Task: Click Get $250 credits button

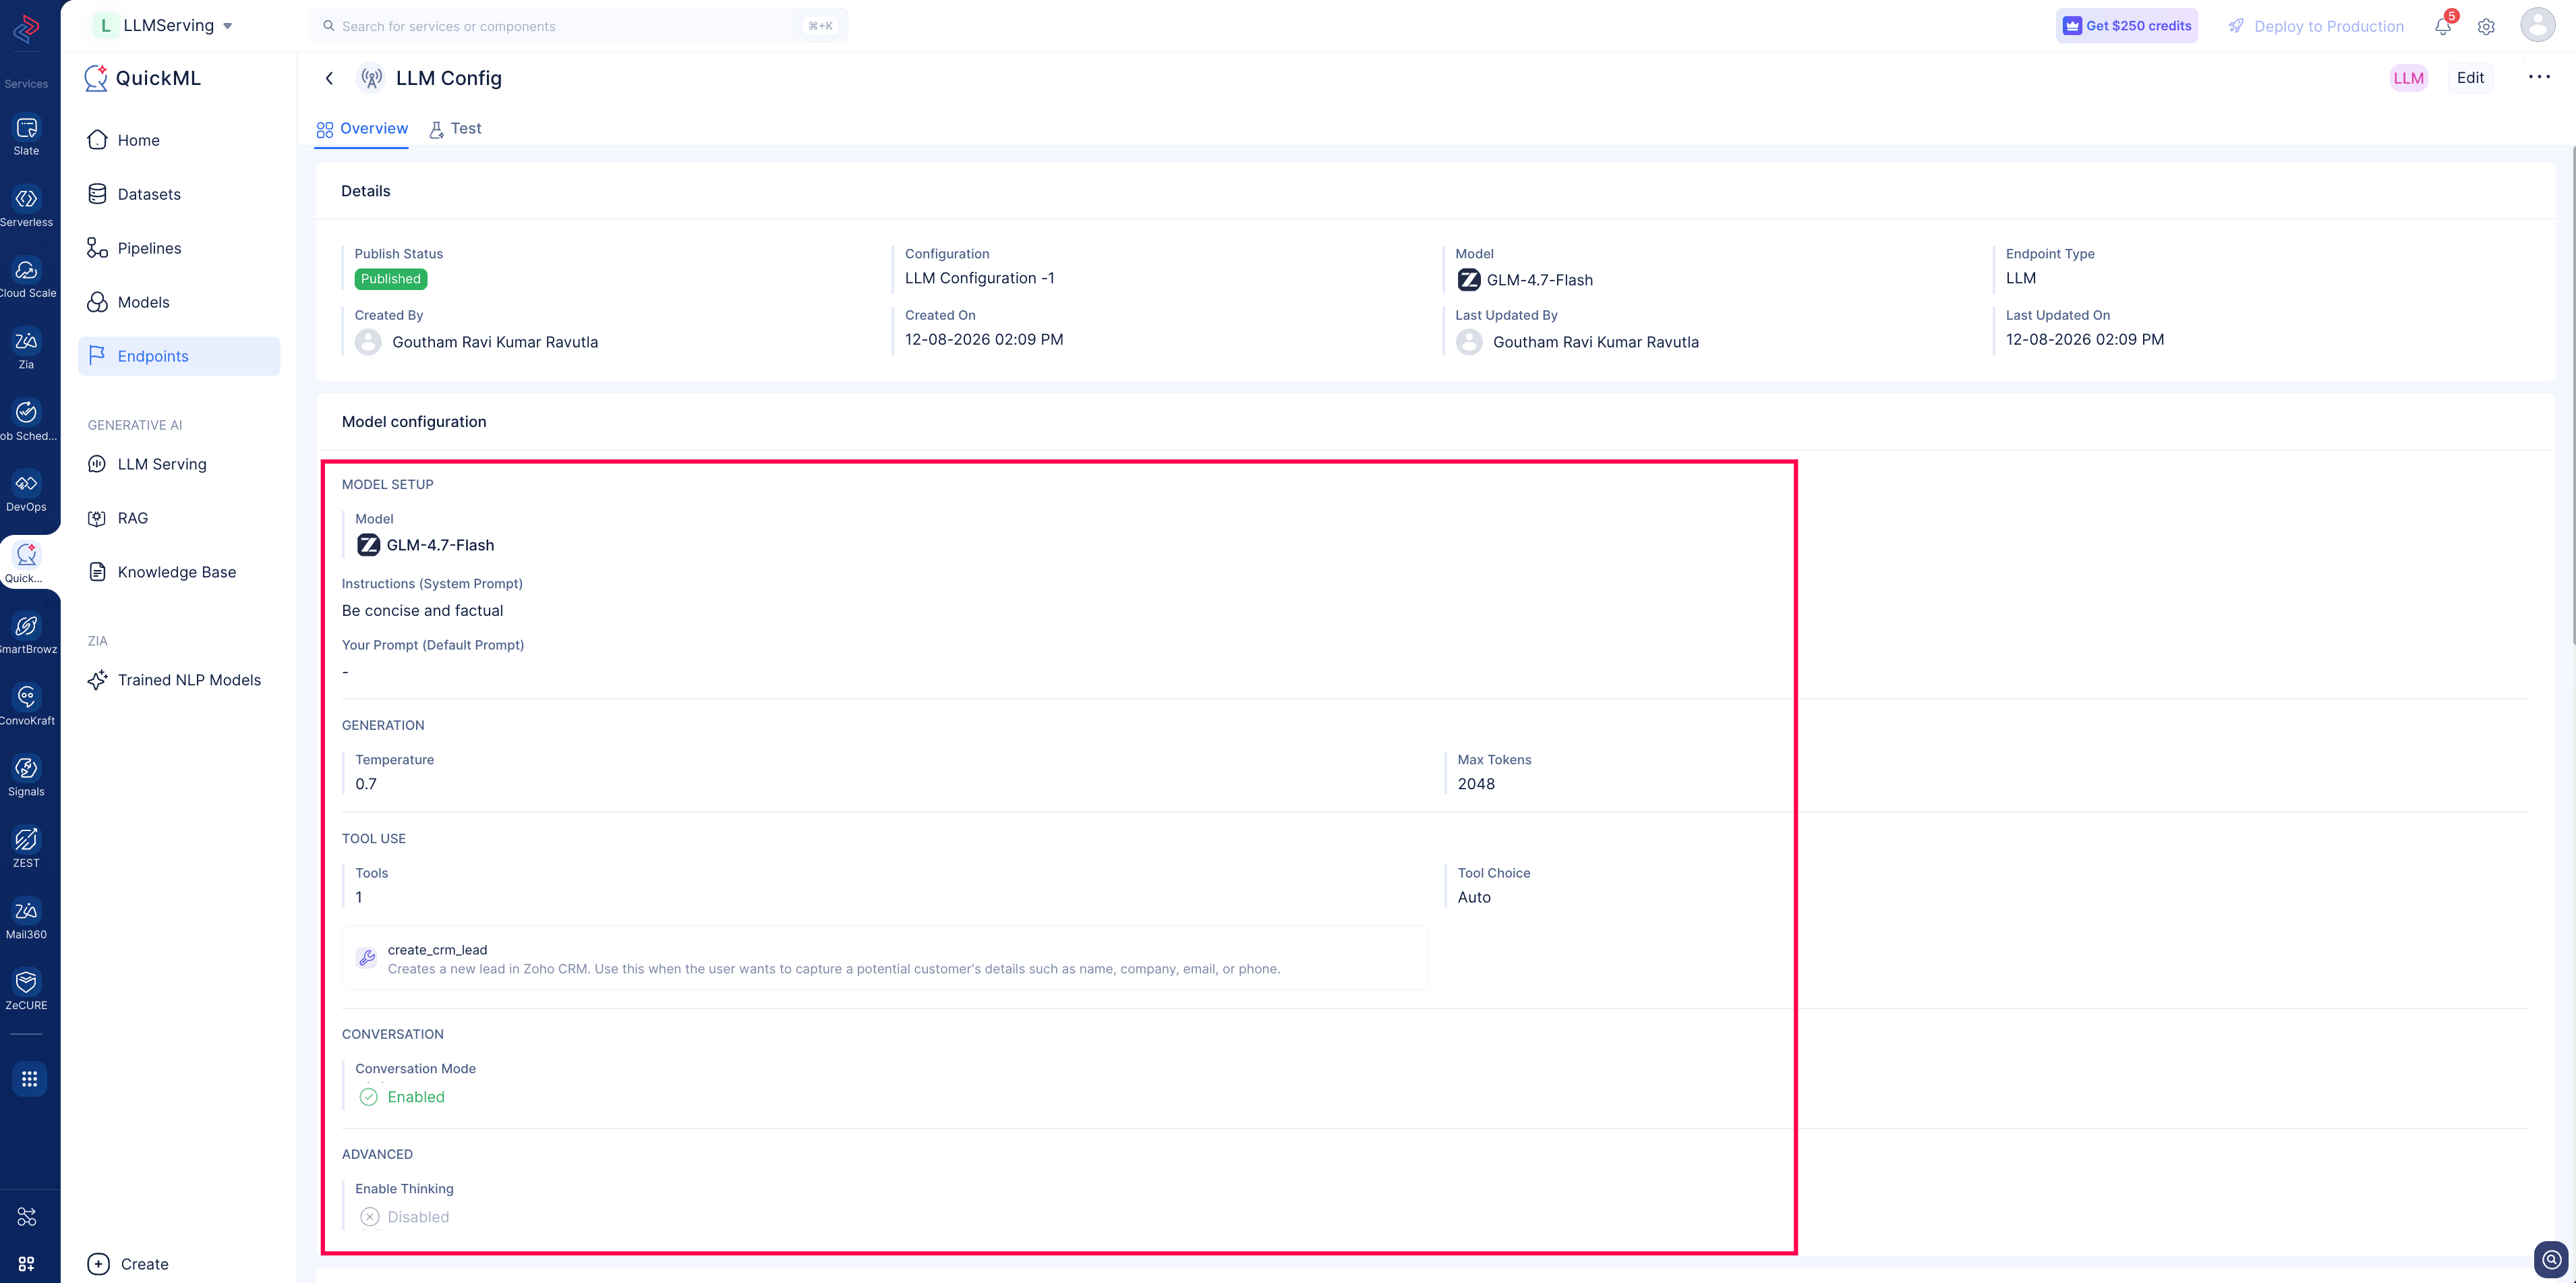Action: [2127, 26]
